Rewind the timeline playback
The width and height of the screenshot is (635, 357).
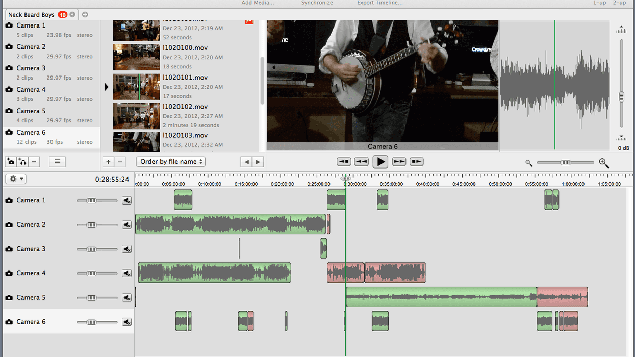pyautogui.click(x=362, y=162)
